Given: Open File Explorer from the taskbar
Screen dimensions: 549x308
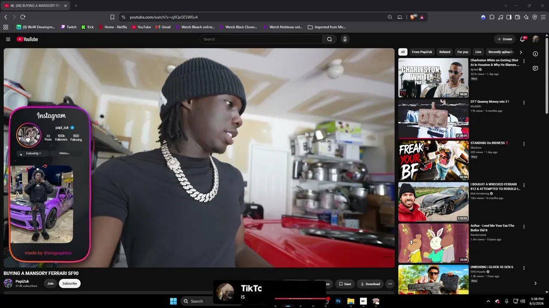Looking at the screenshot, I should pos(350,301).
